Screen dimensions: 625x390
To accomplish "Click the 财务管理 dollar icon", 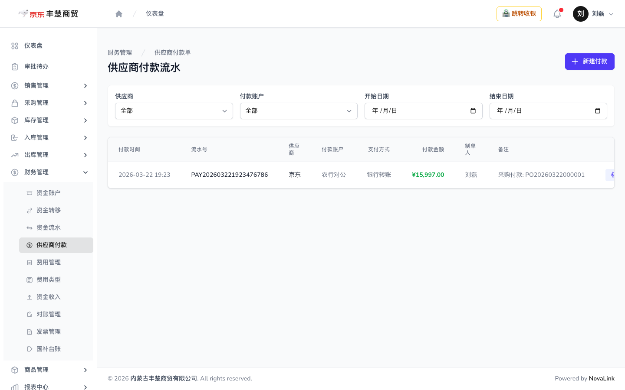I will tap(15, 172).
